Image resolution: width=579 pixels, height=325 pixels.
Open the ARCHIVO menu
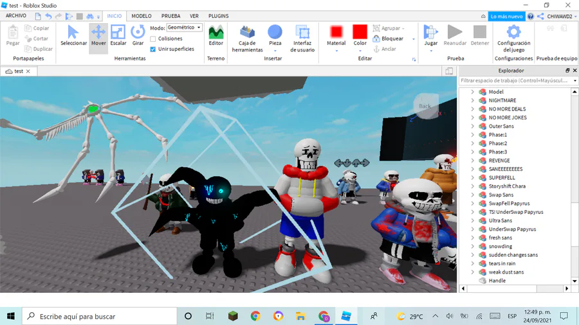[x=16, y=16]
